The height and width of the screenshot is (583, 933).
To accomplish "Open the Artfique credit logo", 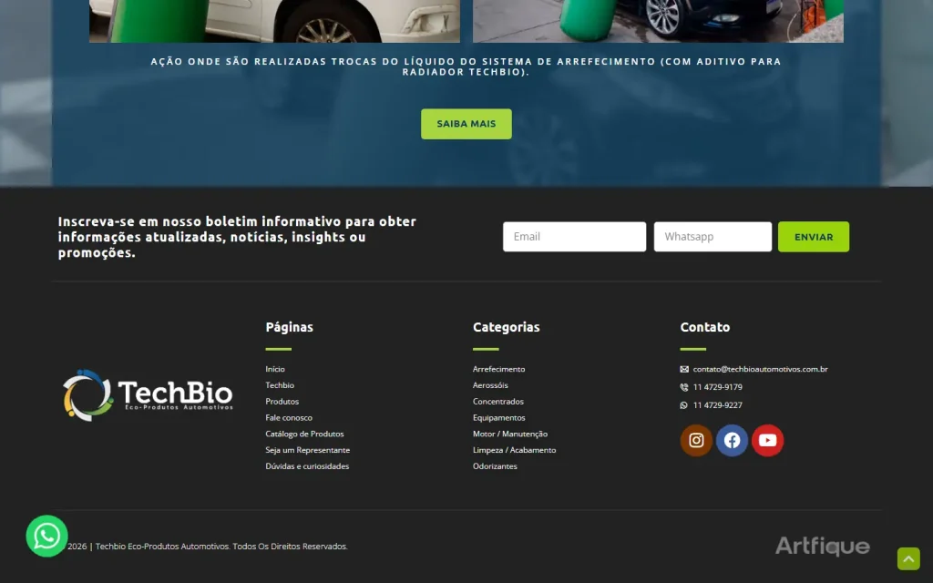I will click(x=823, y=547).
